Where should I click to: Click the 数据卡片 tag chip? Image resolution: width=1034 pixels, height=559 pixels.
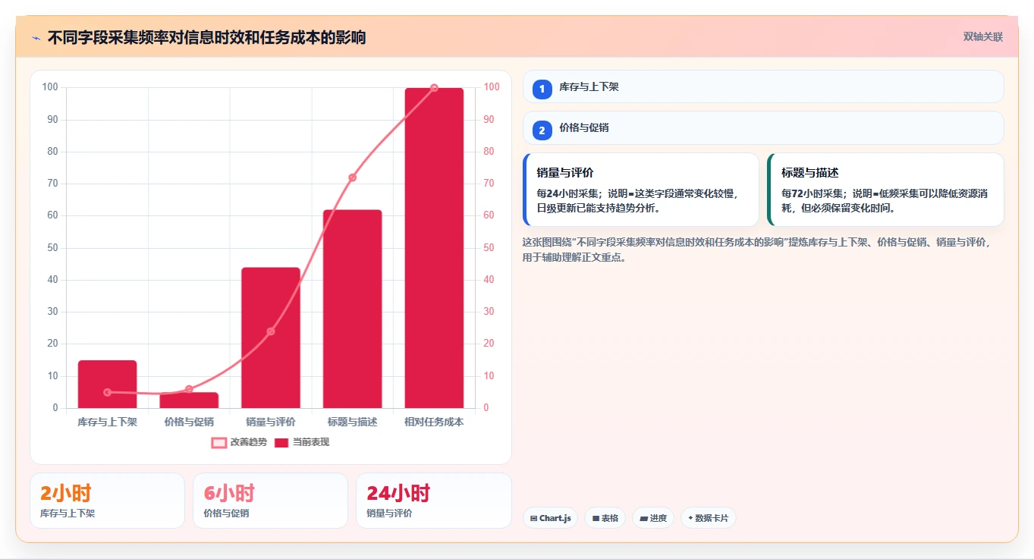pyautogui.click(x=708, y=518)
